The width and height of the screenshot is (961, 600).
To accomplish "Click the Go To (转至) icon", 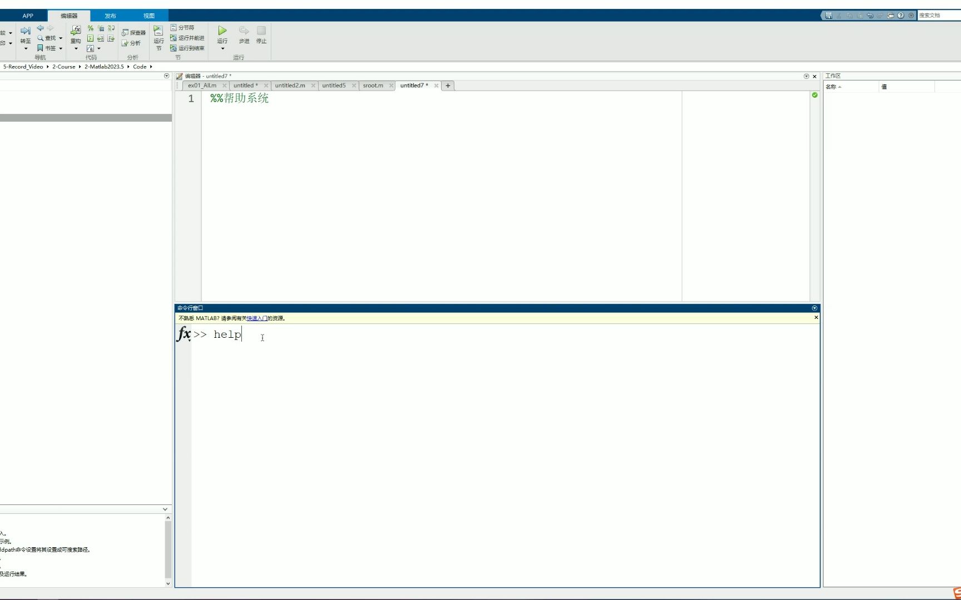I will 26,31.
